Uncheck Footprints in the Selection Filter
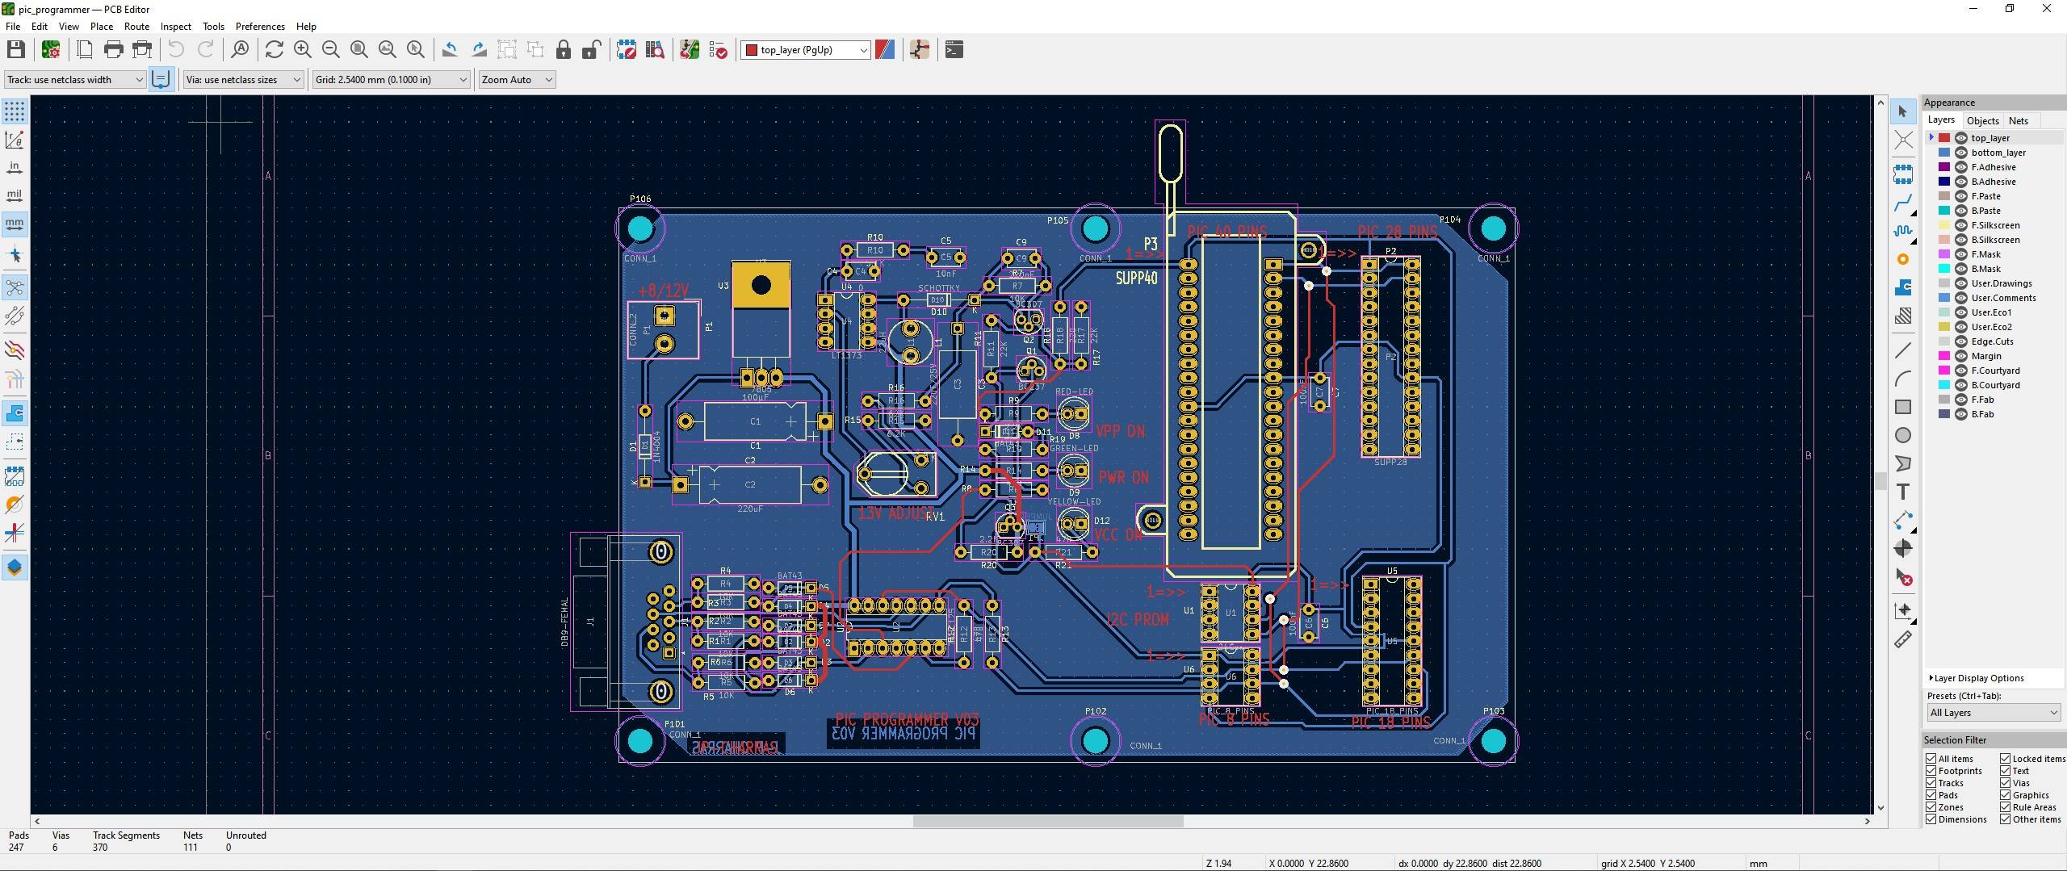The height and width of the screenshot is (871, 2067). click(x=1933, y=770)
